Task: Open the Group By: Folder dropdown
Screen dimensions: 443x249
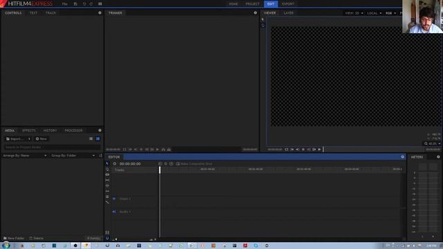Action: point(73,156)
